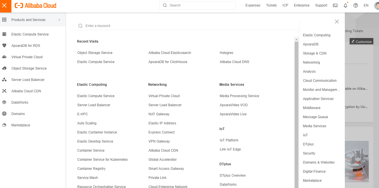Click the Alibaba Cloud logo

tap(36, 5)
